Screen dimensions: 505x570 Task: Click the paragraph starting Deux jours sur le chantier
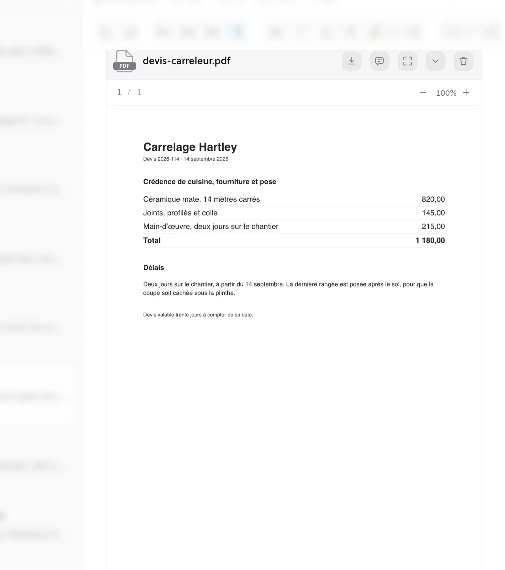(288, 288)
